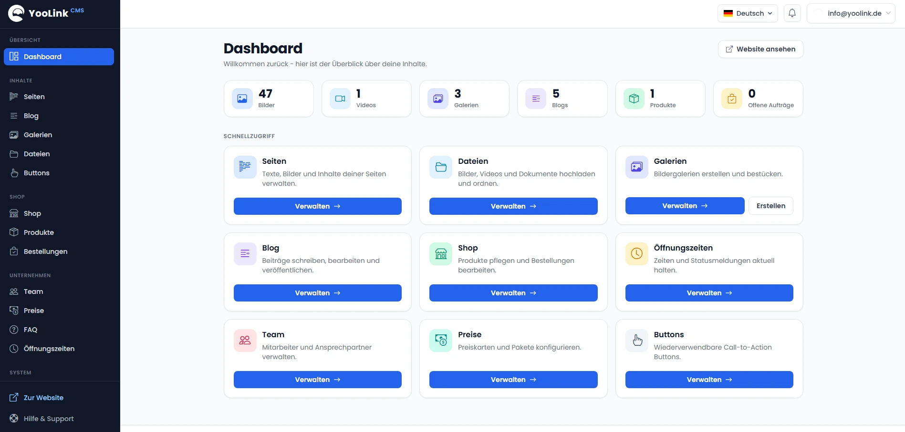This screenshot has height=432, width=905.
Task: Open Blog in the sidebar
Action: [59, 116]
